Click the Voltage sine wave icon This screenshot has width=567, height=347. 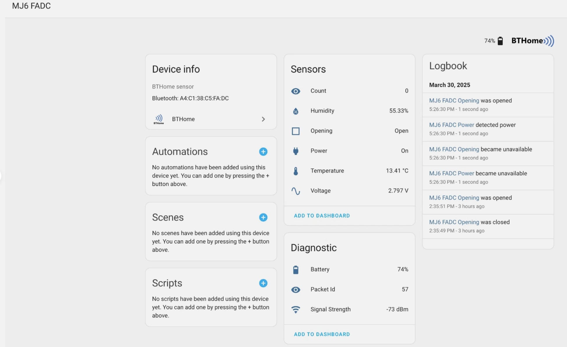point(295,191)
